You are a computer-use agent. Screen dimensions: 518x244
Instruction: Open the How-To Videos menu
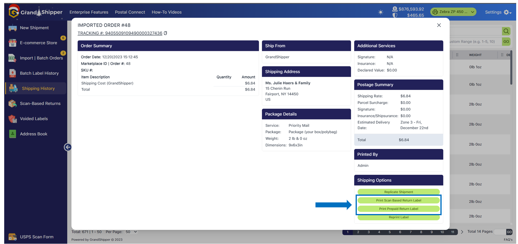tap(167, 12)
